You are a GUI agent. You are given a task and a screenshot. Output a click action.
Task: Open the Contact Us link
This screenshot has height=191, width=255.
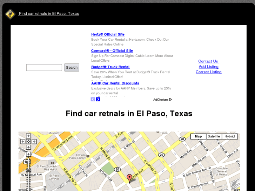pos(209,61)
